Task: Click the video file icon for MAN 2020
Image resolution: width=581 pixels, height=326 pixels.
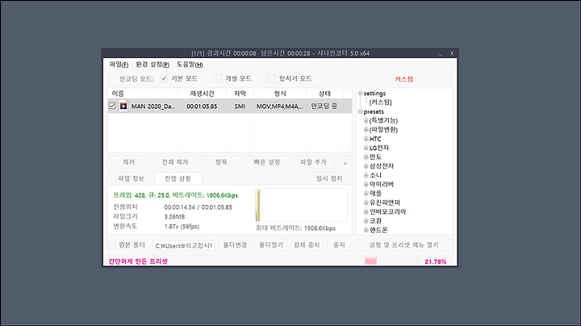Action: [123, 107]
